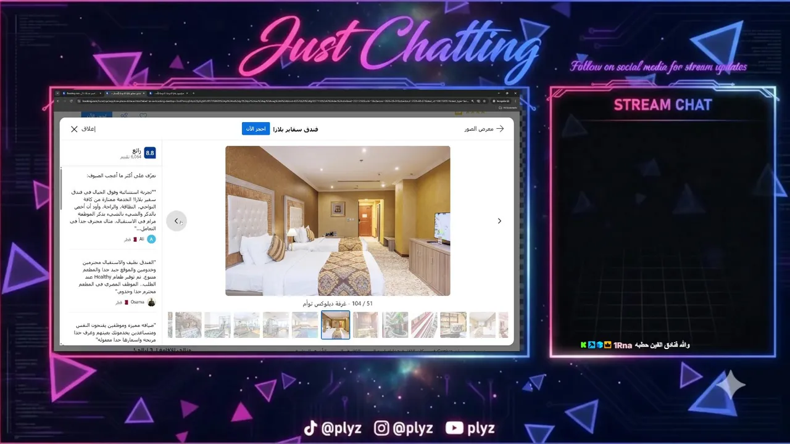Image resolution: width=790 pixels, height=444 pixels.
Task: Click reviewer Ali's avatar icon
Action: click(x=151, y=239)
